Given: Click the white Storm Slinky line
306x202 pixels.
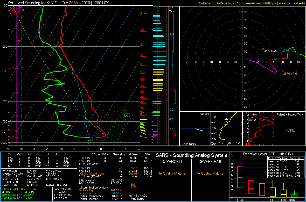Looking at the screenshot, I should (199, 130).
